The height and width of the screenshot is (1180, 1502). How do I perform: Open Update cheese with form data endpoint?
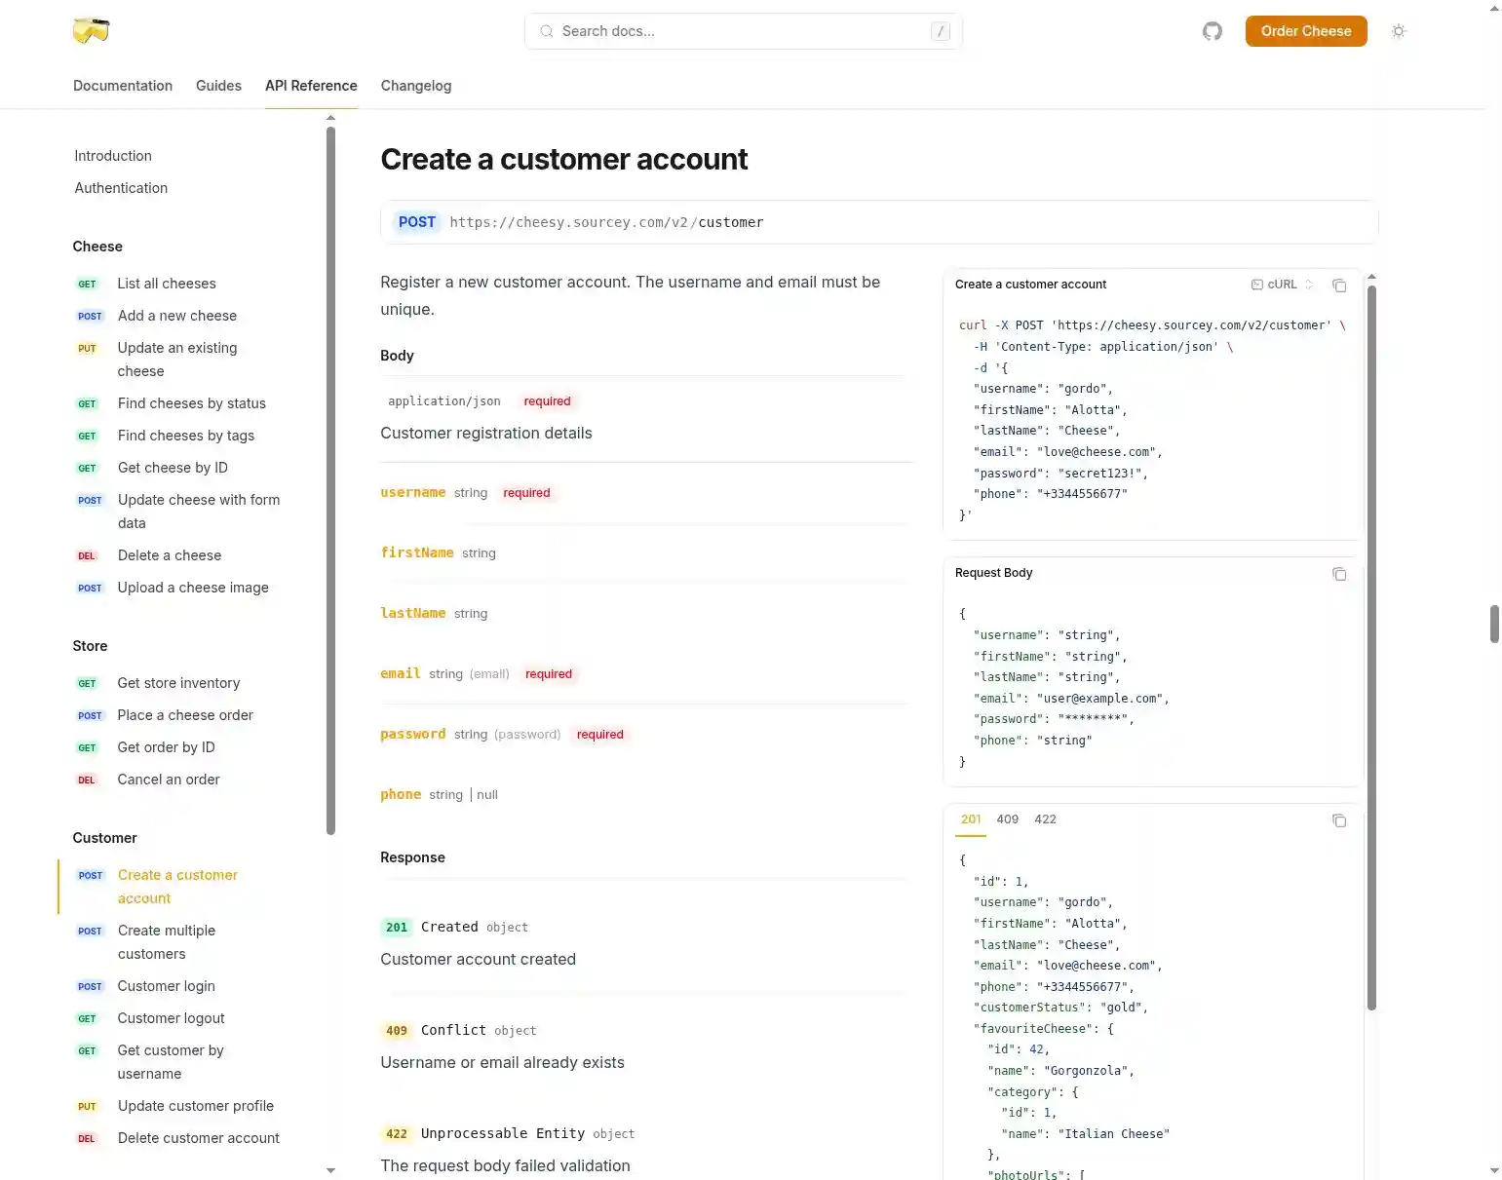tap(199, 512)
